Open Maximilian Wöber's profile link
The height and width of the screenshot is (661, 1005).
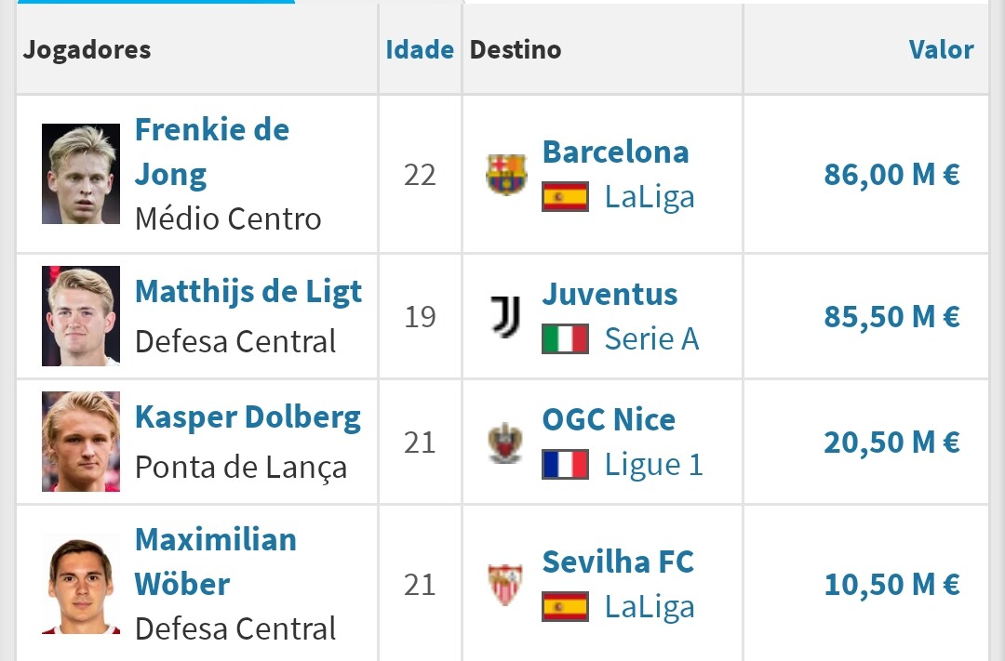[x=215, y=562]
